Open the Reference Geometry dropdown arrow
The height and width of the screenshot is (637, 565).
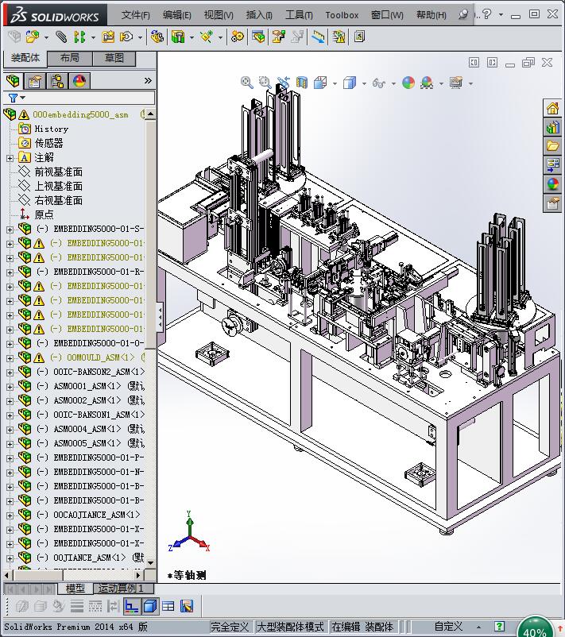coord(220,38)
